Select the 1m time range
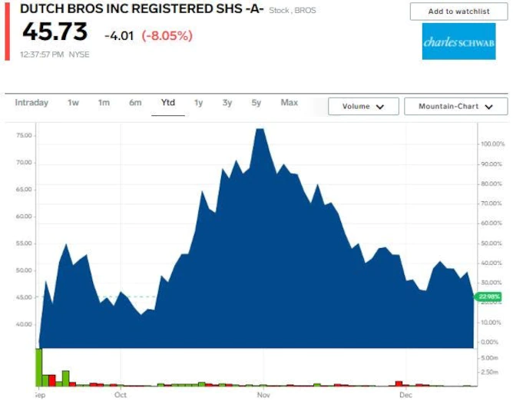 point(104,103)
